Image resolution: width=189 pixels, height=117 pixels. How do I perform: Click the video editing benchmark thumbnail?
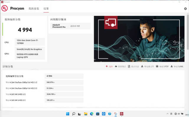(x=139, y=39)
